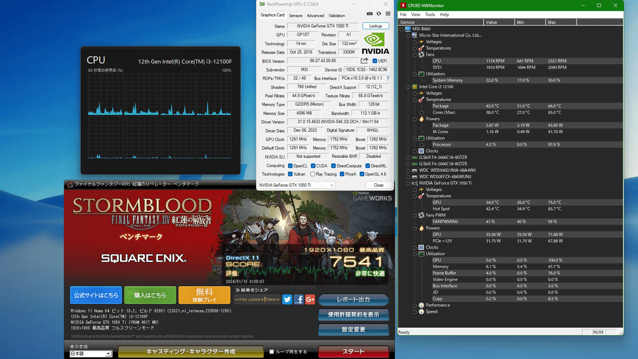This screenshot has height=359, width=638.
Task: Click the Intel Core i3 Powers flame icon
Action: tap(421, 119)
